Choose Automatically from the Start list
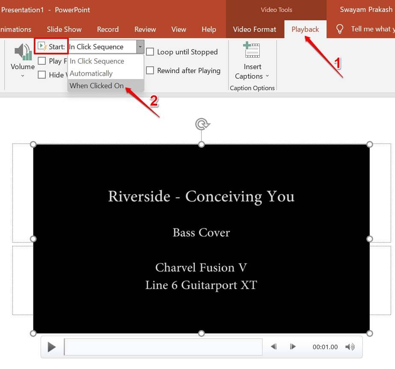Image resolution: width=395 pixels, height=369 pixels. (91, 73)
